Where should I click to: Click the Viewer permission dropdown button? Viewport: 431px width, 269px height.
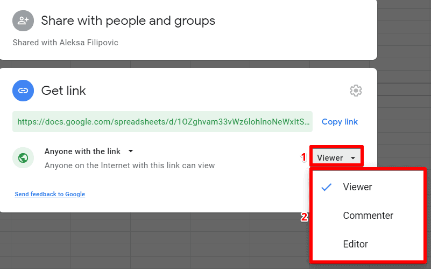click(x=336, y=158)
